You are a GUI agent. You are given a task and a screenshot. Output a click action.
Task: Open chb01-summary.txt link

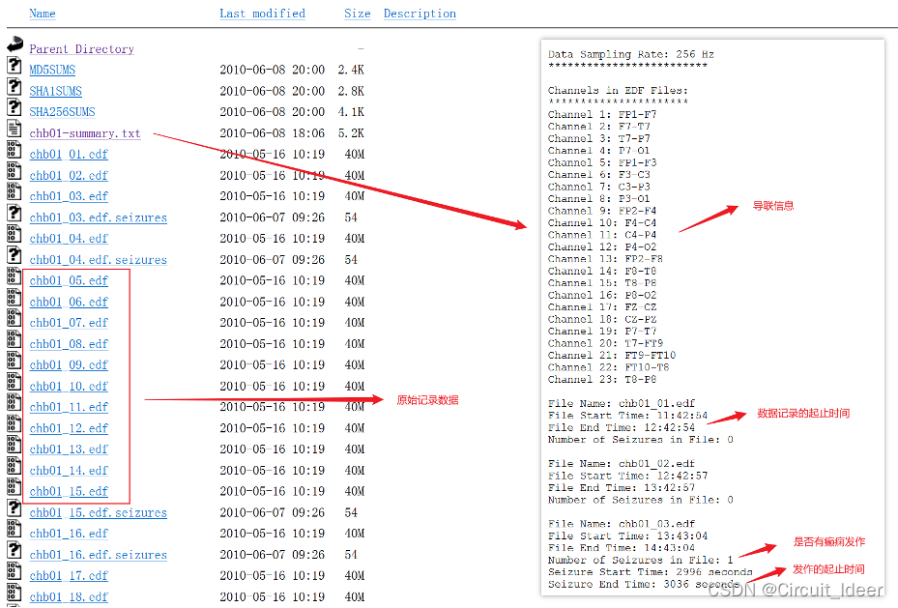coord(85,133)
